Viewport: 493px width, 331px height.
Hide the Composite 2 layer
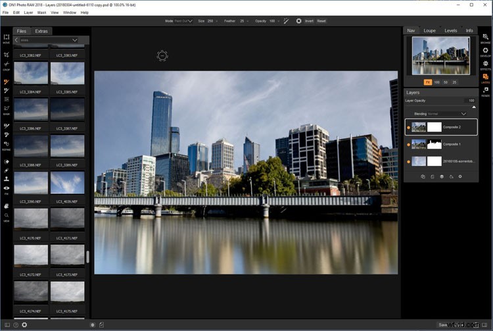[408, 128]
